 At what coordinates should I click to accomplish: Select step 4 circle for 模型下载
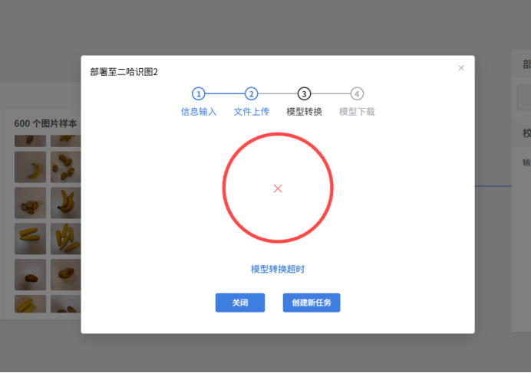click(357, 93)
